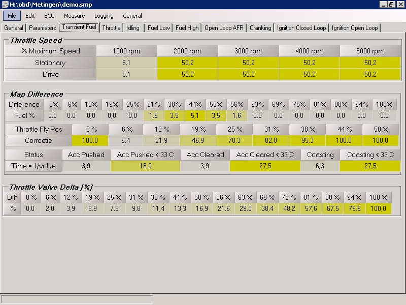This screenshot has width=406, height=305.
Task: Open the File menu
Action: pos(12,16)
